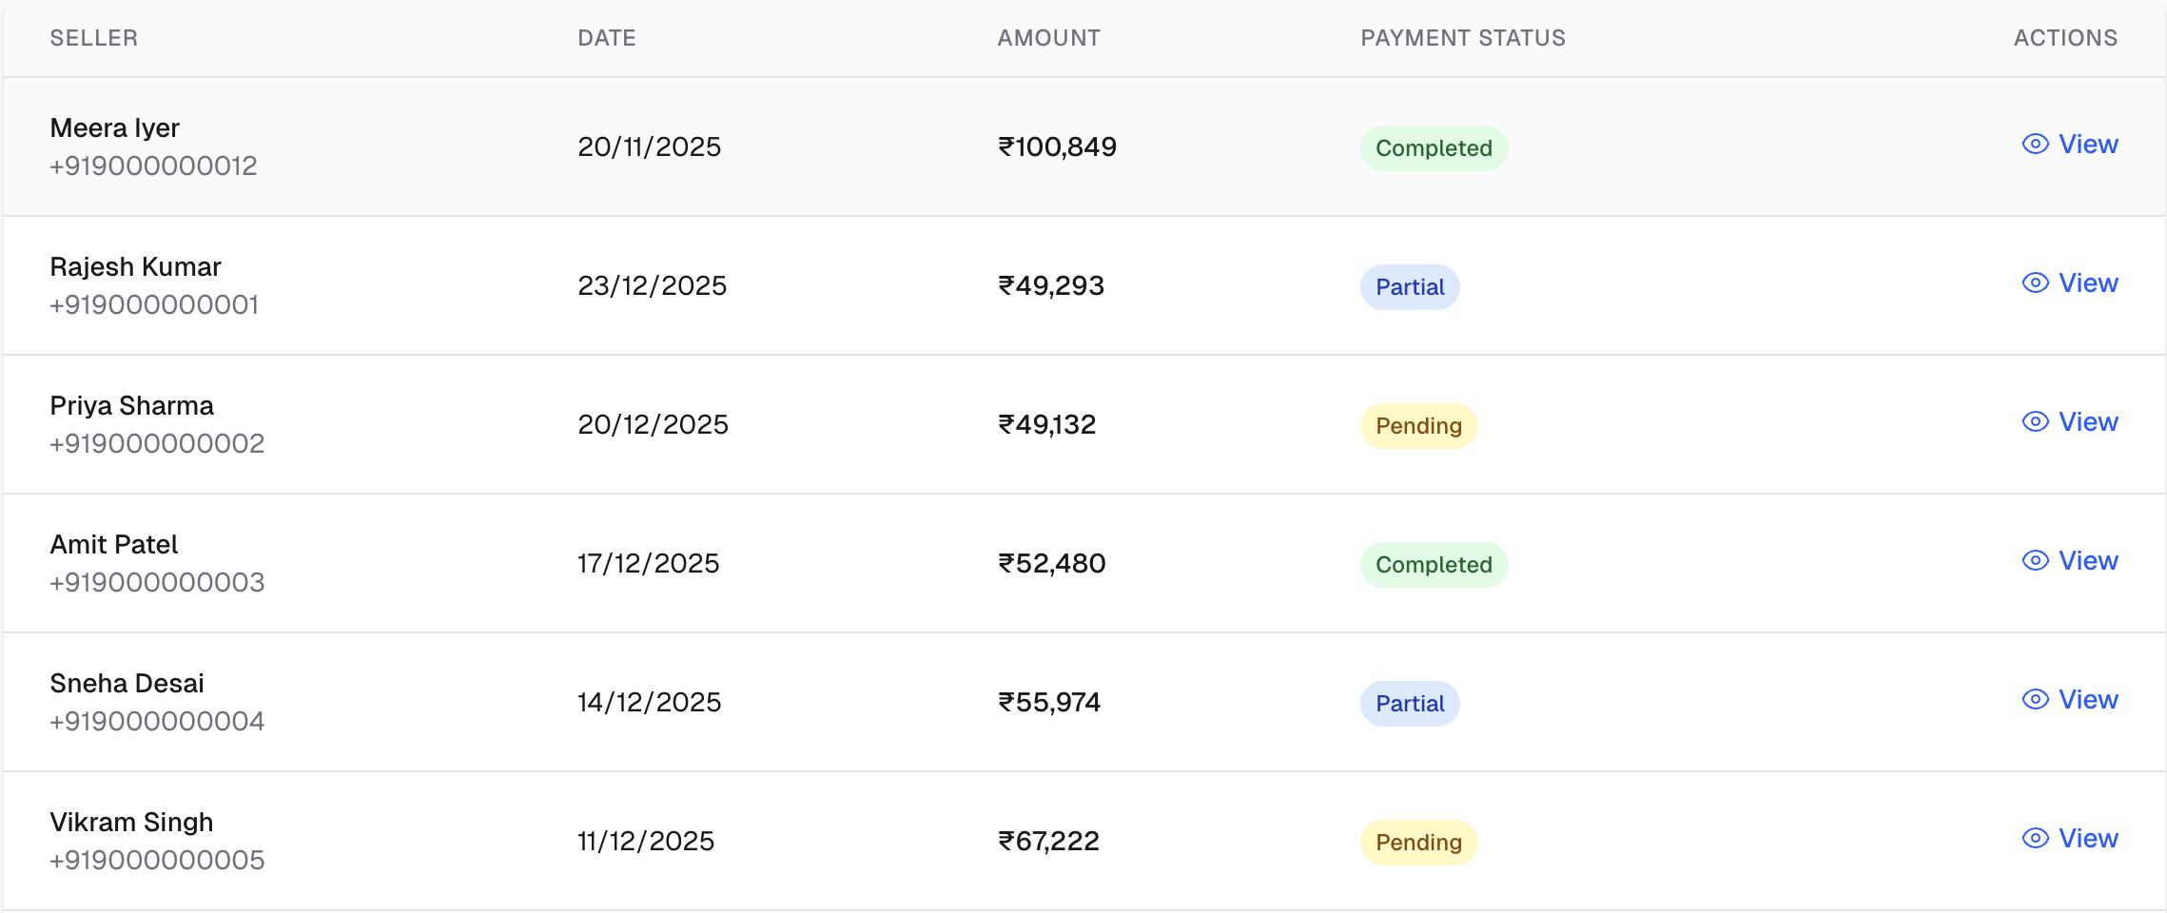Click phone number +919000000001

(x=154, y=304)
